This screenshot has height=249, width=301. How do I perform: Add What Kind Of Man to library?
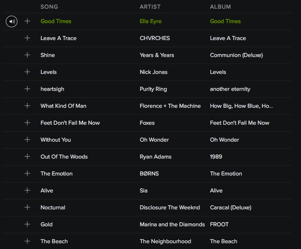point(27,106)
